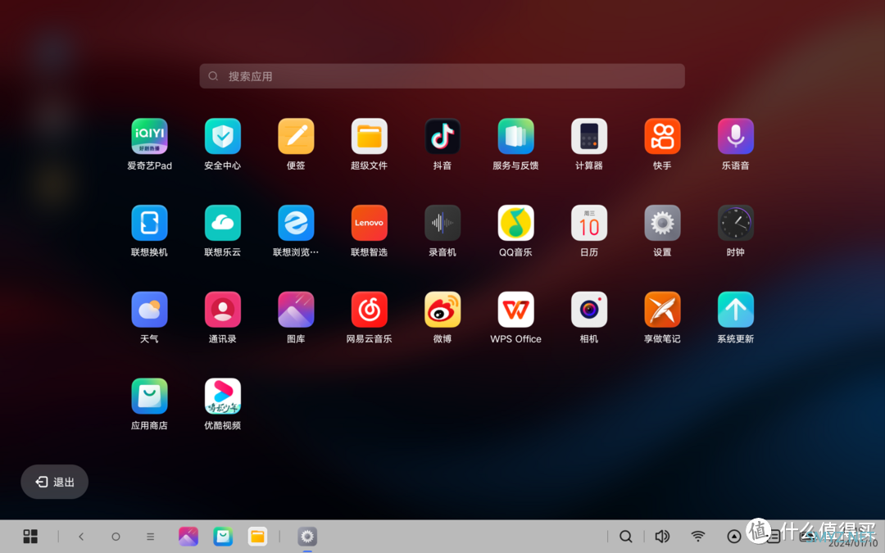Launch the 快手 app
Image resolution: width=885 pixels, height=553 pixels.
click(663, 136)
